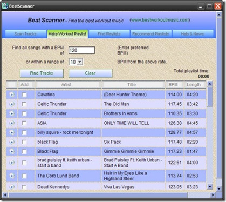Image resolution: width=226 pixels, height=202 pixels.
Task: Play Brothers In Arms track preview
Action: [12, 113]
